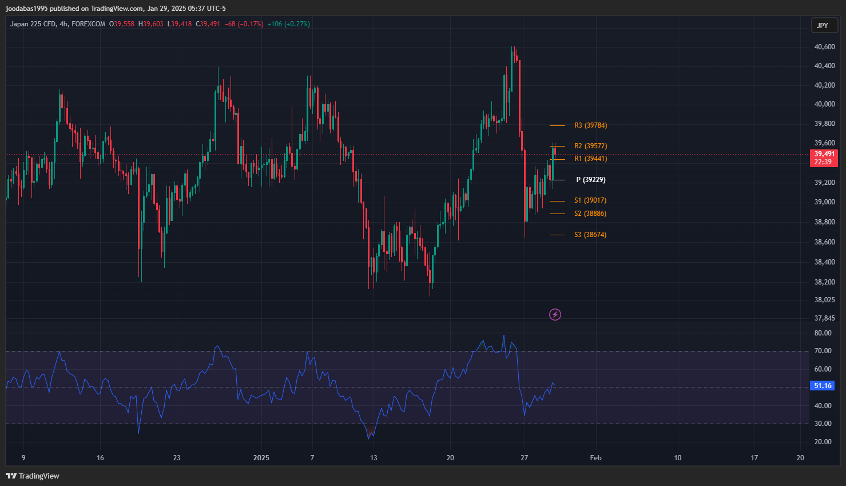
Task: Click the R3 (39784) pivot label
Action: [x=591, y=125]
